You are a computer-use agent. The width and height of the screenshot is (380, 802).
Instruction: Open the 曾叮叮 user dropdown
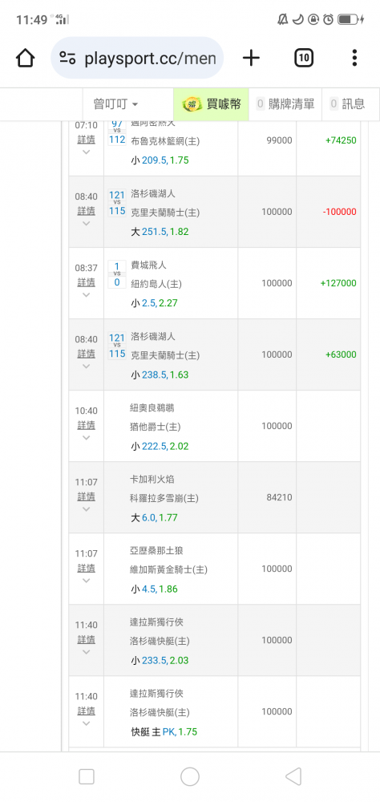115,104
